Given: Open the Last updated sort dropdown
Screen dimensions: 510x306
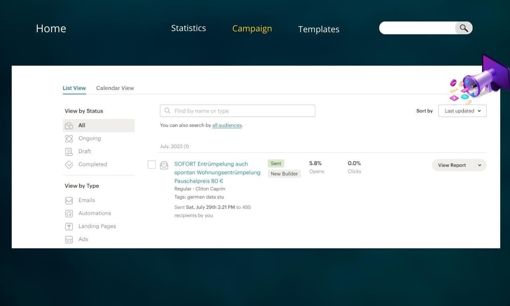Looking at the screenshot, I should click(462, 111).
